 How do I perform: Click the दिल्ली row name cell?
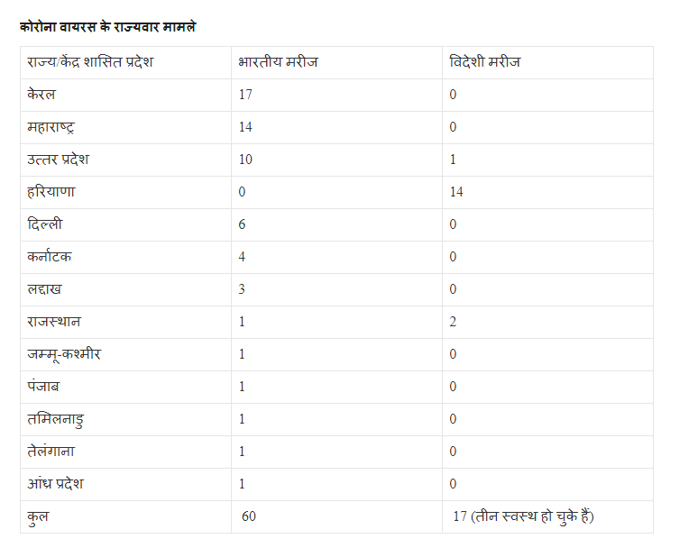click(125, 225)
